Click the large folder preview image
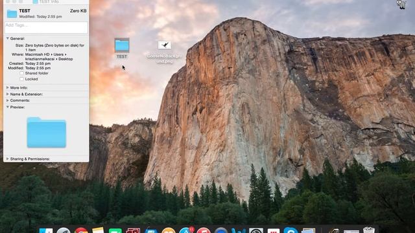 (x=46, y=132)
